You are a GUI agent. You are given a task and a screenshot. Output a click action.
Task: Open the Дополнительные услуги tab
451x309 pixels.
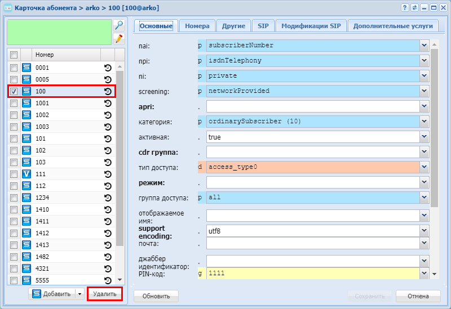click(x=393, y=26)
